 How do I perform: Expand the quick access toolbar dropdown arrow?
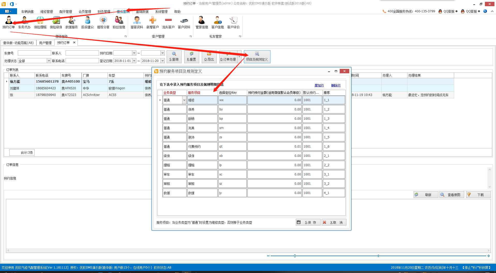coord(16,4)
